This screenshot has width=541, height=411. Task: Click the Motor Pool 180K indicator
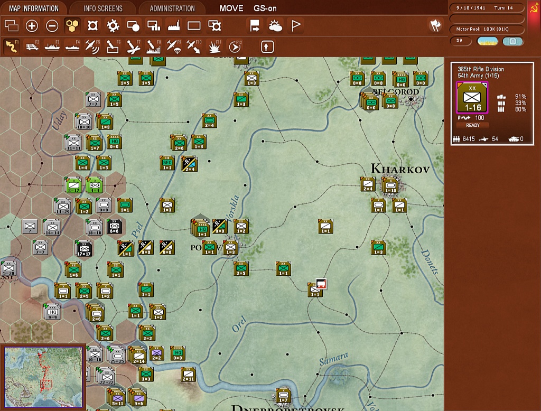tap(487, 29)
